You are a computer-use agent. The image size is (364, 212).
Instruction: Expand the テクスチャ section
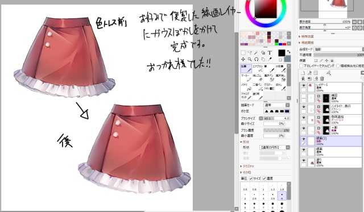pos(247,167)
